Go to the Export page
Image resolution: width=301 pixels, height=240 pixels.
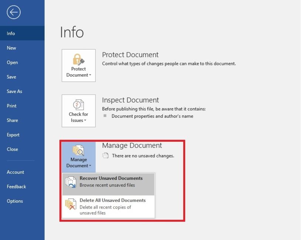[22, 135]
